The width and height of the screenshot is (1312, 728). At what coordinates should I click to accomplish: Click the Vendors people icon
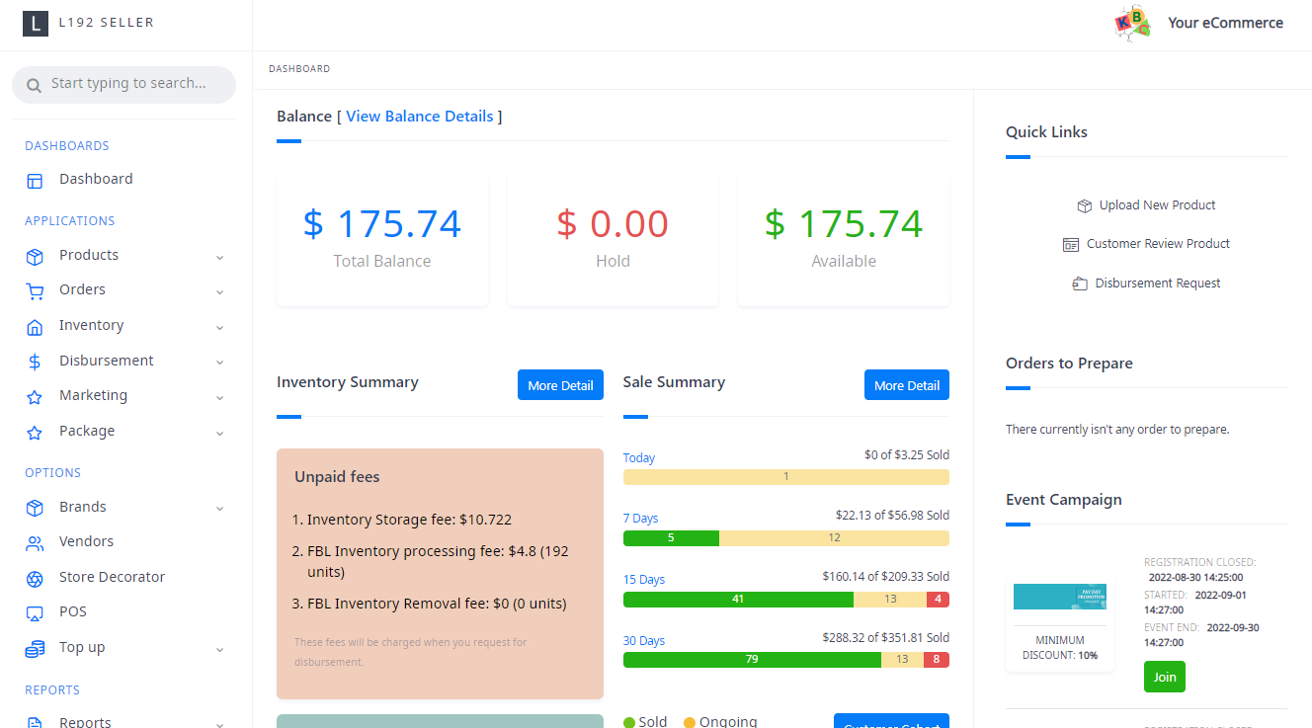(36, 541)
